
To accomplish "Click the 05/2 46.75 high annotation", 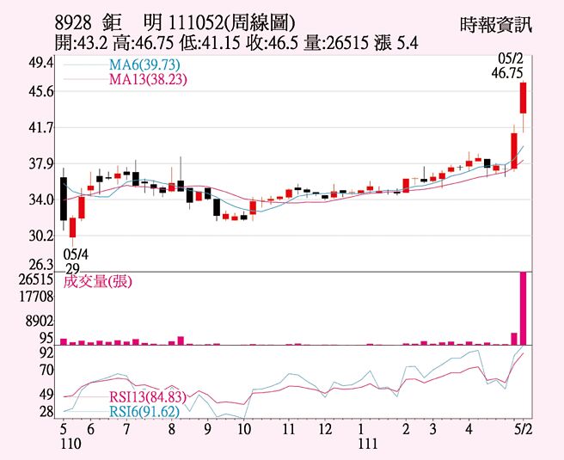I will tap(507, 67).
